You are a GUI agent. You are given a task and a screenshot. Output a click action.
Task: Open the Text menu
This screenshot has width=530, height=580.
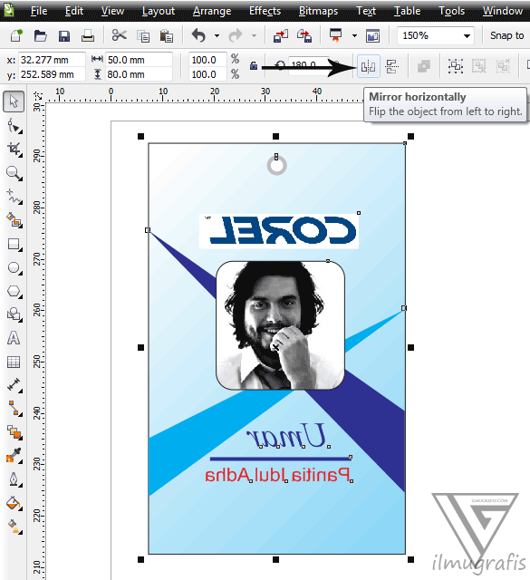tap(366, 11)
